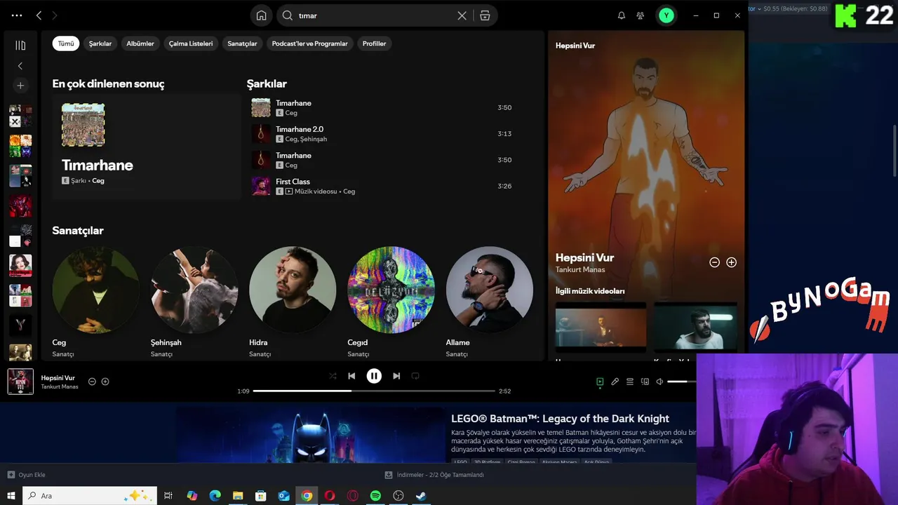The image size is (898, 505).
Task: Open Tankurt Manas in Now Playing panel
Action: (x=580, y=270)
